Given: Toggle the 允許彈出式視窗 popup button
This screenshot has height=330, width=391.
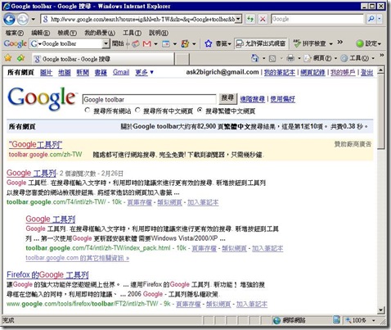Looking at the screenshot, I should coord(261,43).
